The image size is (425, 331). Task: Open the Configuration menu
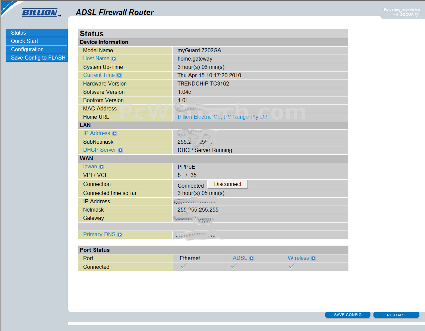(37, 49)
